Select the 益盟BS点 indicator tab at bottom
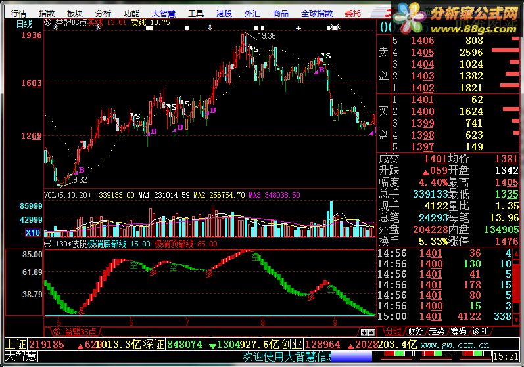The height and width of the screenshot is (367, 524). 75,332
